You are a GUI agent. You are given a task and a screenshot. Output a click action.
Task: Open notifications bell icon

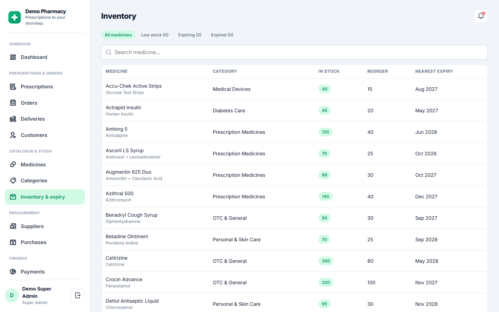(481, 16)
